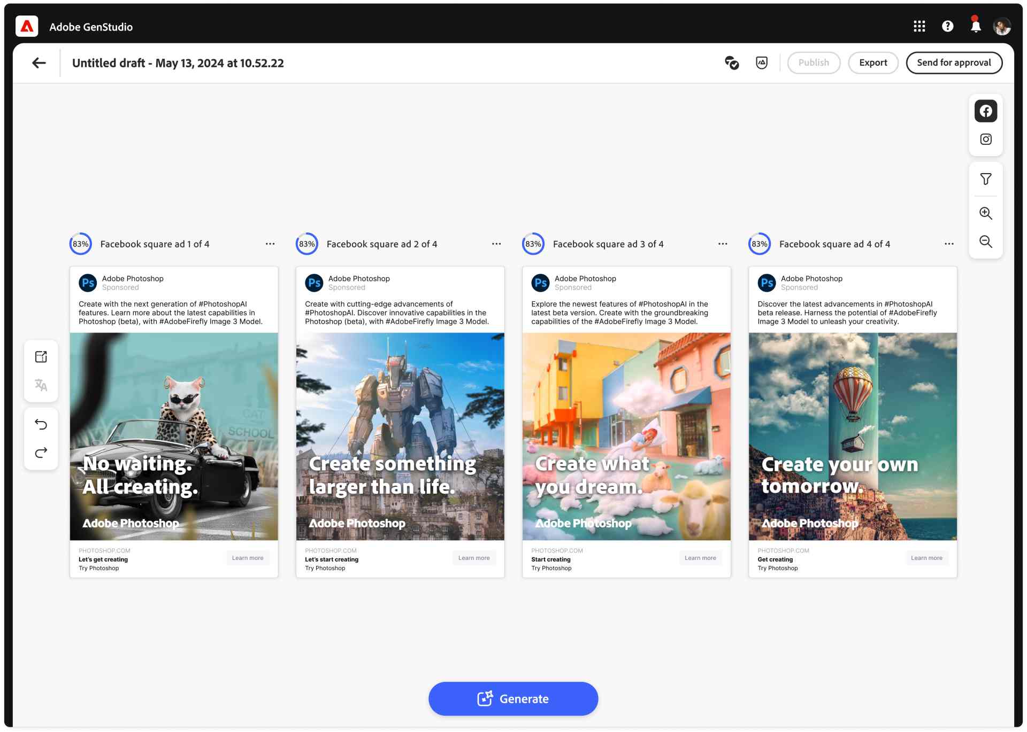Open more options for square ad 3 of 4
This screenshot has width=1027, height=732.
(x=723, y=244)
